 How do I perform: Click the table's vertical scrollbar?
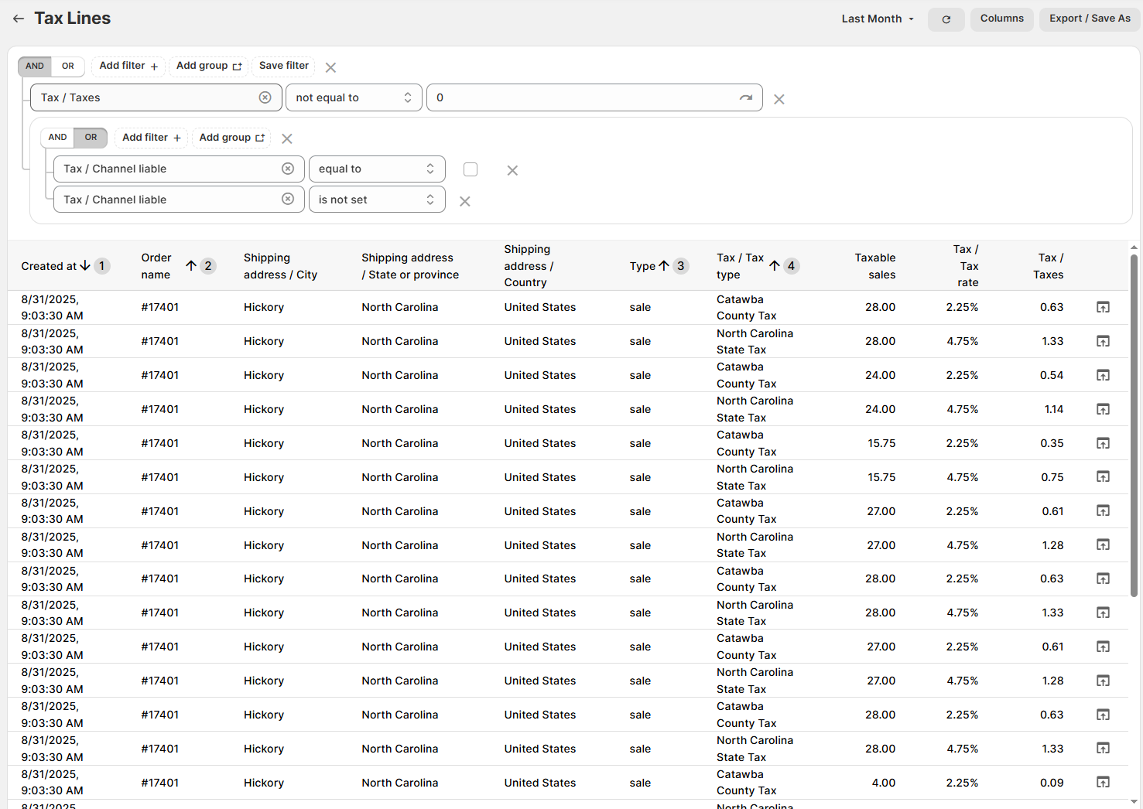pyautogui.click(x=1134, y=425)
